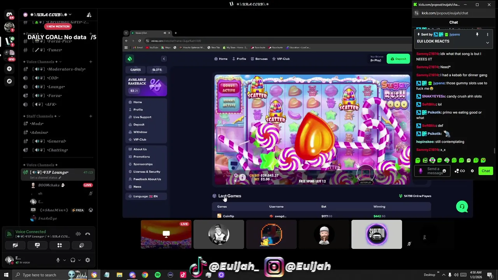The image size is (498, 280).
Task: Click the slot game info icon
Action: click(242, 177)
